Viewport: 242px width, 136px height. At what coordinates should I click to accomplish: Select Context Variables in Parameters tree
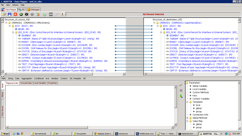click(201, 99)
